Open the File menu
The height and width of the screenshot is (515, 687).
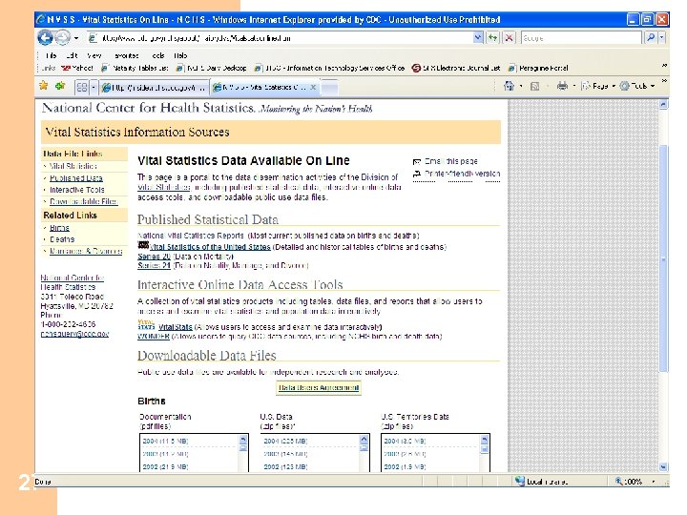coord(52,55)
